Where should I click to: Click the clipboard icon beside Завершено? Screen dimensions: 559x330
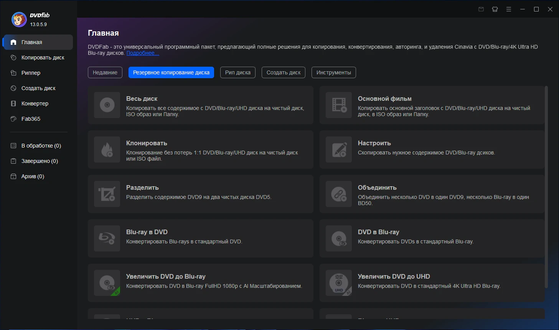(13, 161)
